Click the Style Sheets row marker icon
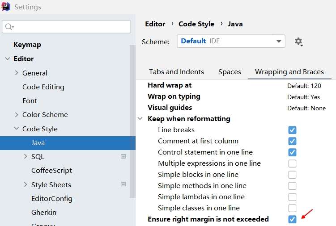Viewport: 336px width, 226px height. point(123,184)
